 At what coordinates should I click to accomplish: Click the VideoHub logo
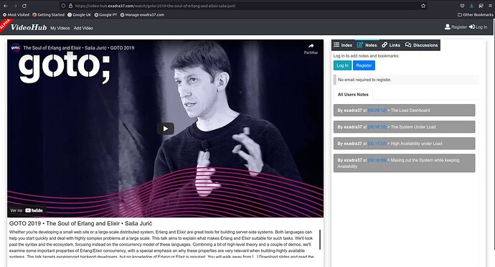(29, 27)
